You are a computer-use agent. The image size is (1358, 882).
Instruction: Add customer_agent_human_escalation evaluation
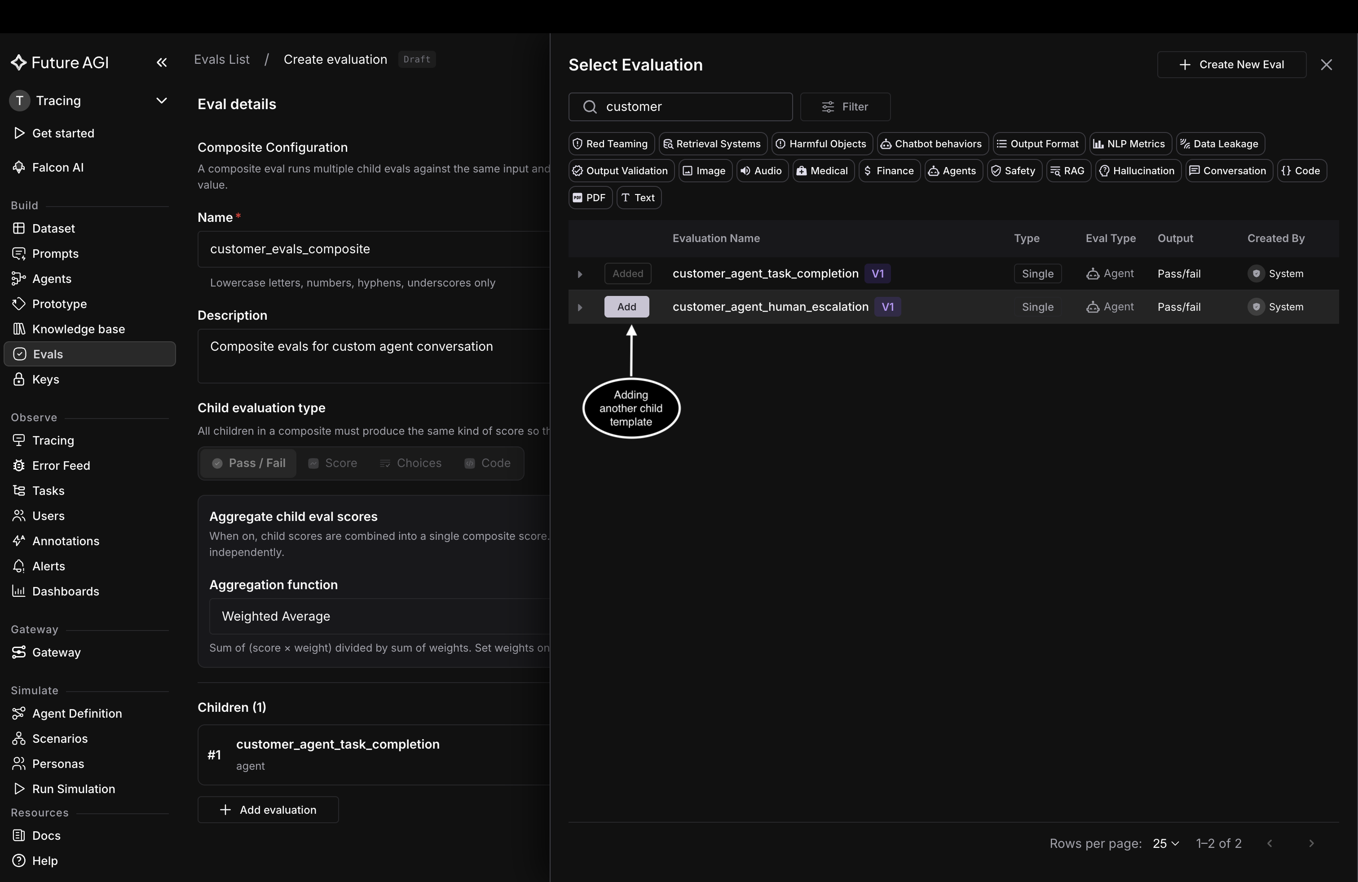point(626,306)
